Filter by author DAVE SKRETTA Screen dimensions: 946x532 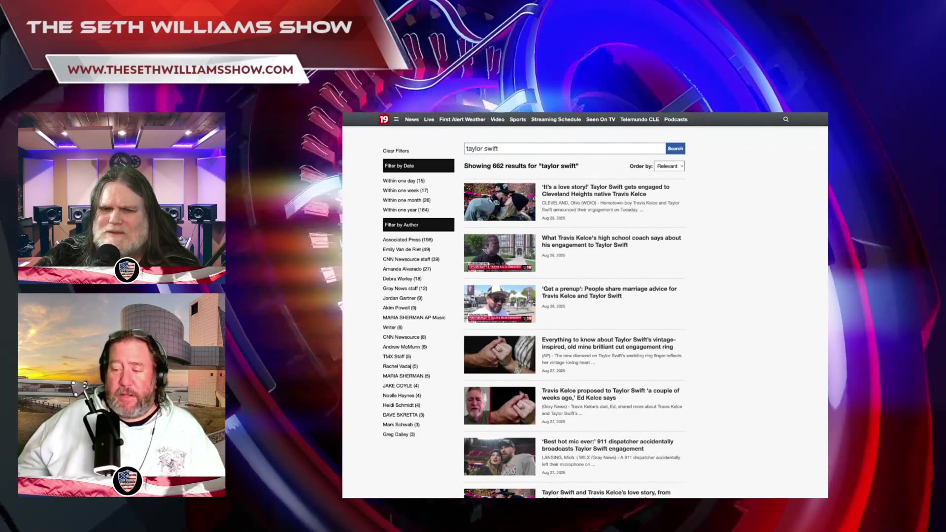[404, 415]
